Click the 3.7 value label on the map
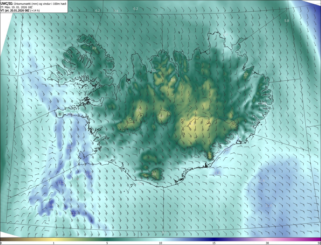Viewport: 321px width, 245px height. pos(246,74)
